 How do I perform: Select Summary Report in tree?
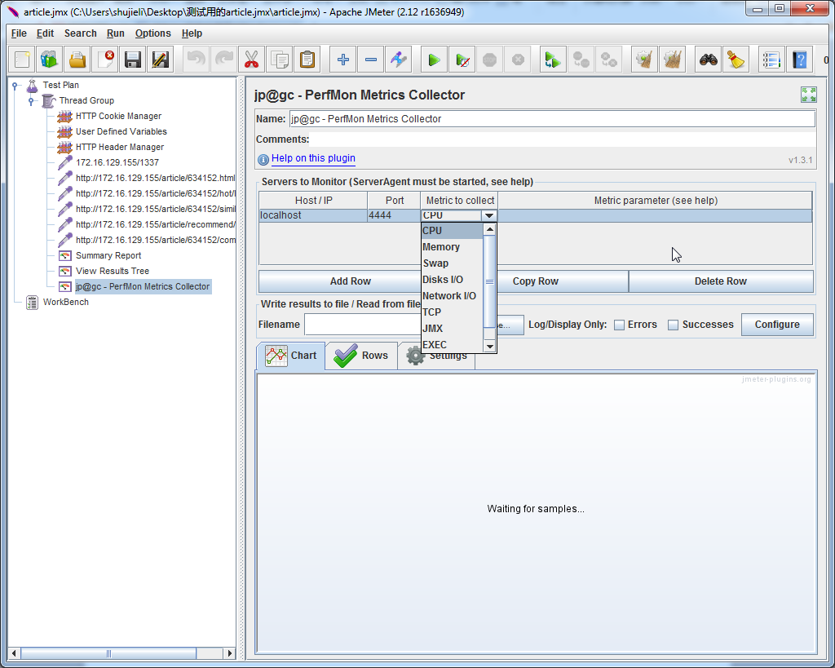108,255
